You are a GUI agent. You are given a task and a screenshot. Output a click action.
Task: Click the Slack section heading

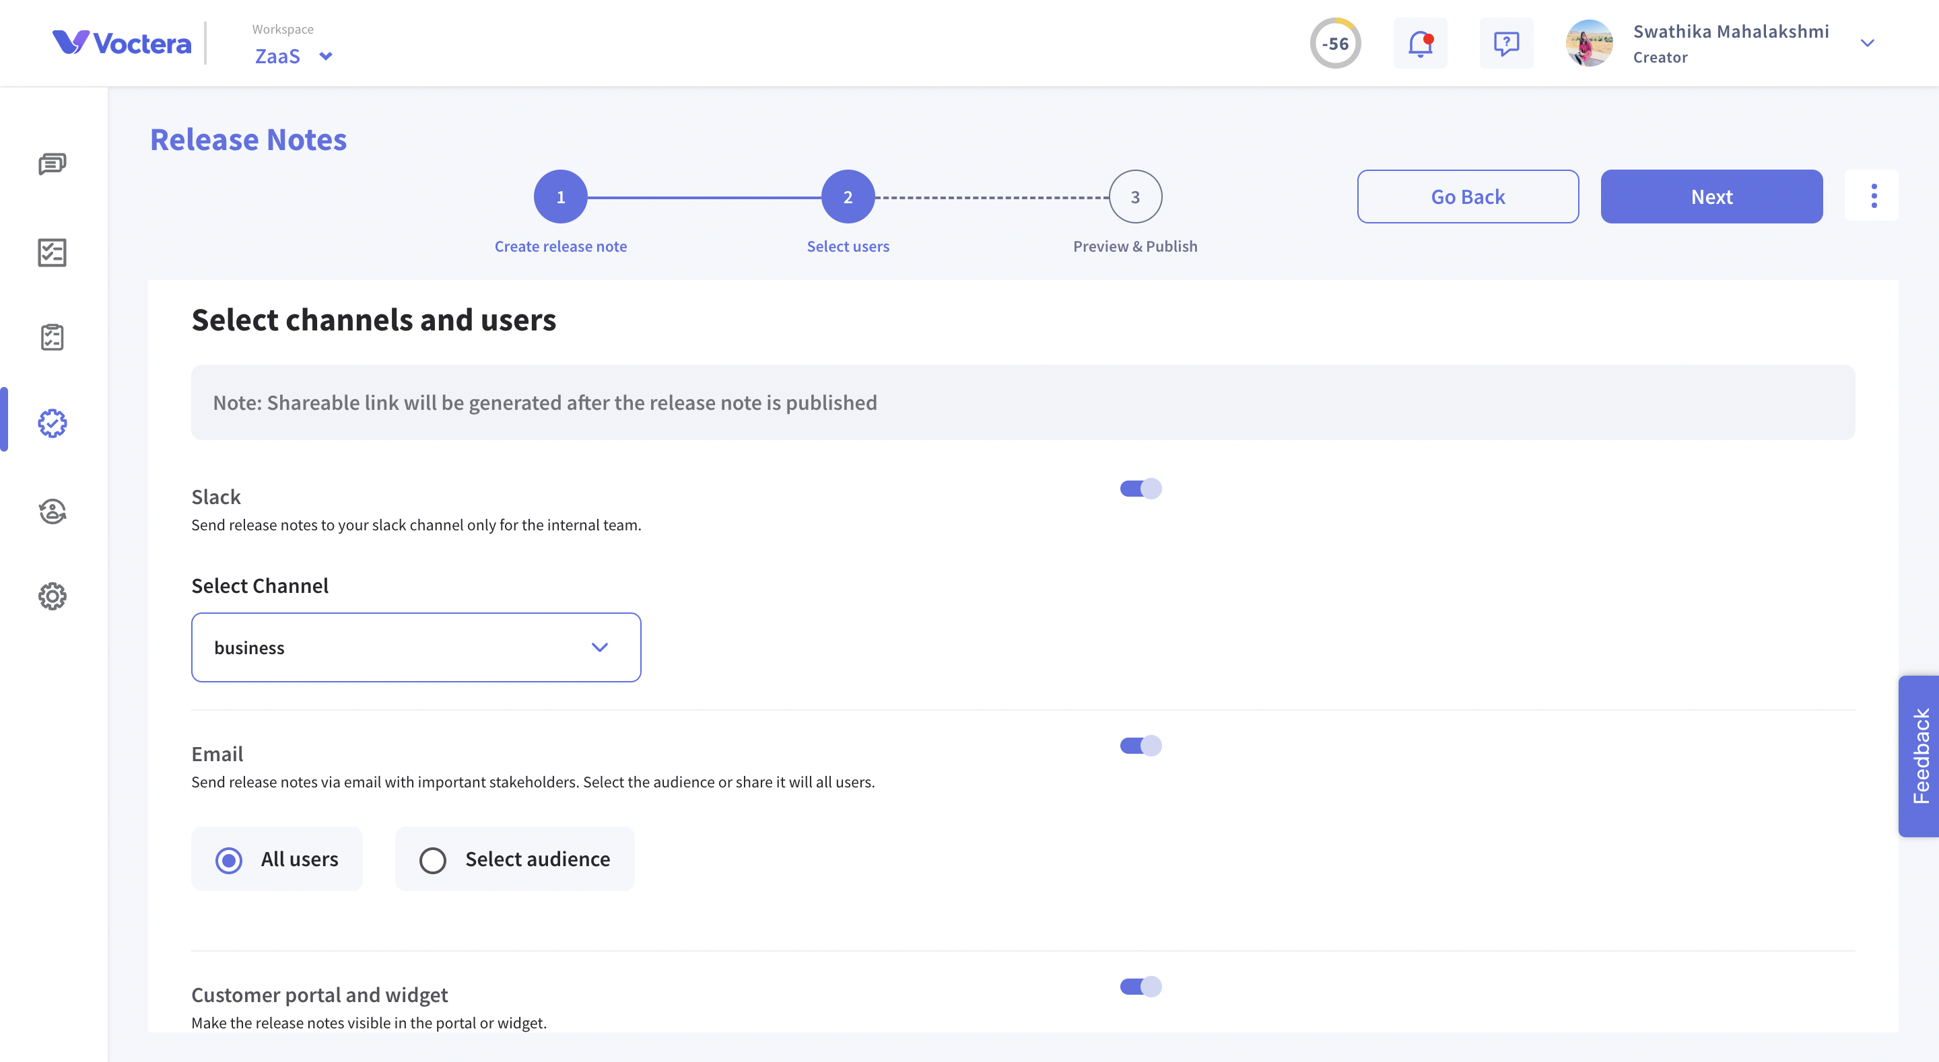coord(216,496)
